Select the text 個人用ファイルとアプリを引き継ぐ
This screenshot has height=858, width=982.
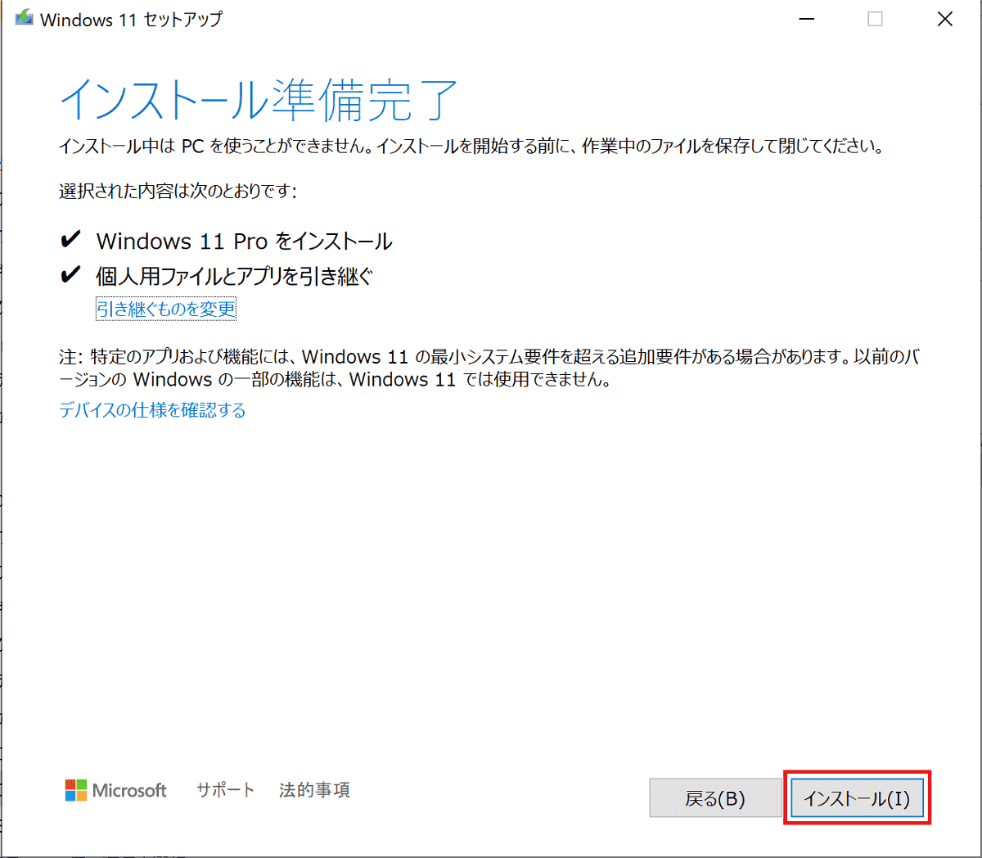pos(234,276)
